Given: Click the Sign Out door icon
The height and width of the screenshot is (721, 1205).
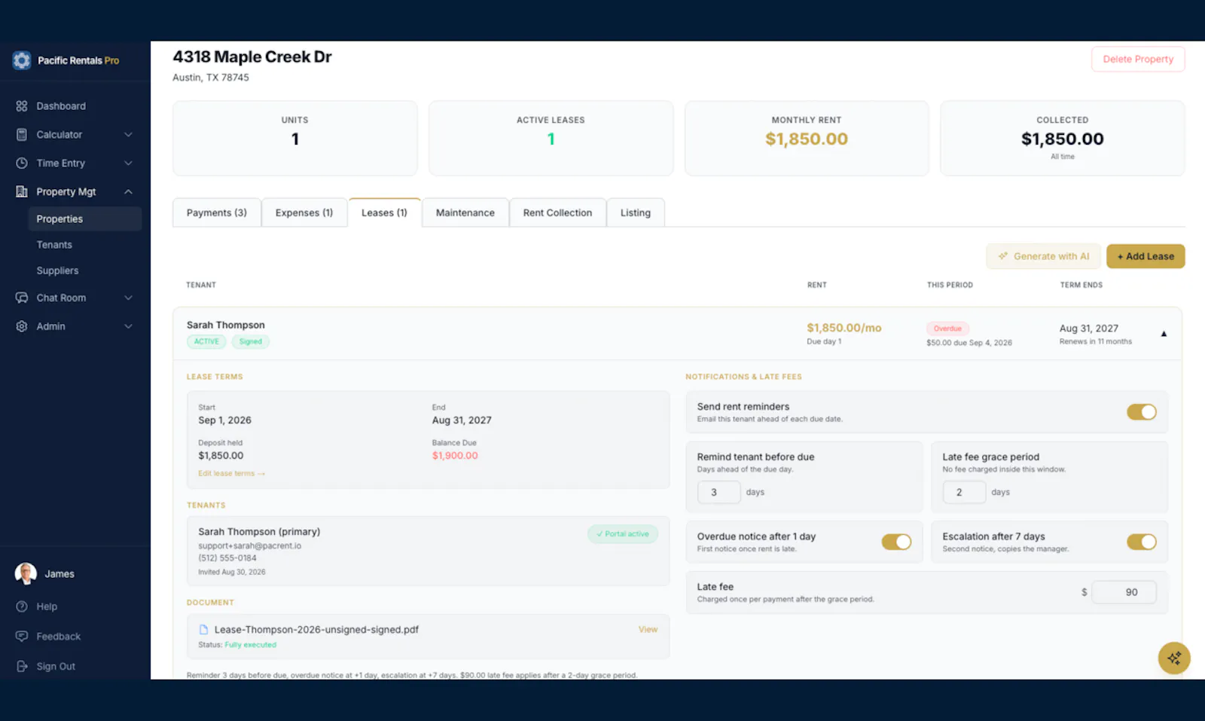Looking at the screenshot, I should [22, 667].
